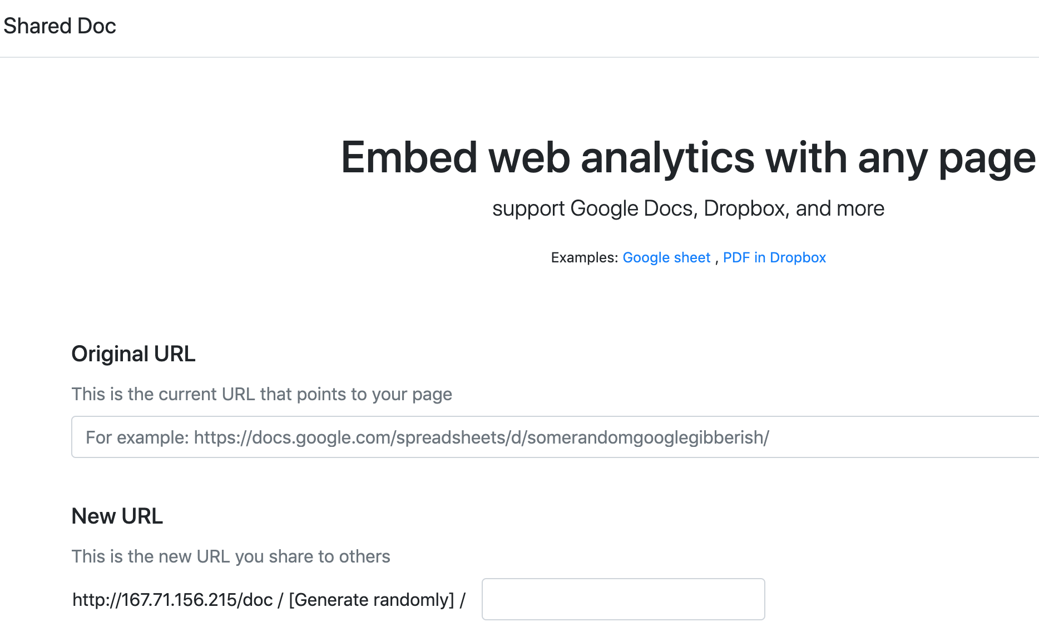Image resolution: width=1039 pixels, height=627 pixels.
Task: Open the PDF in Dropbox example
Action: click(x=774, y=257)
